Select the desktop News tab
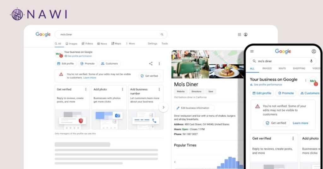The width and height of the screenshot is (323, 169). click(102, 44)
